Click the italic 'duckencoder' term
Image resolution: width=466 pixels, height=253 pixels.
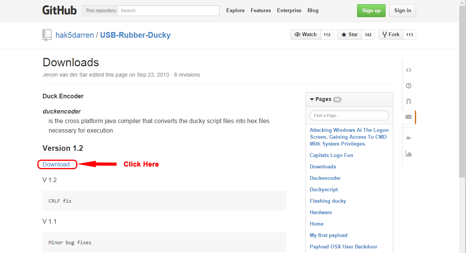tap(62, 112)
